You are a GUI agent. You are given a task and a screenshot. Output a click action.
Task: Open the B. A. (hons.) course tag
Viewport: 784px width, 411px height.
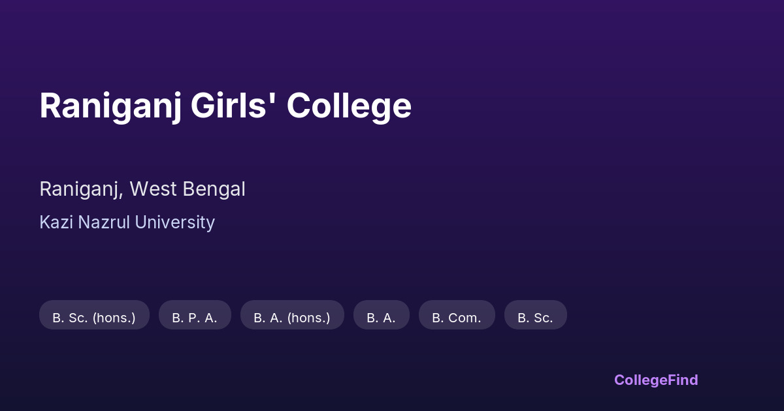(292, 318)
